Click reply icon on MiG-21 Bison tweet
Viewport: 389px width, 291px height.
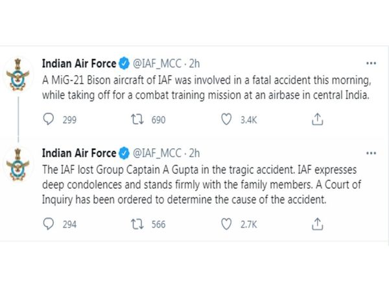click(x=49, y=120)
